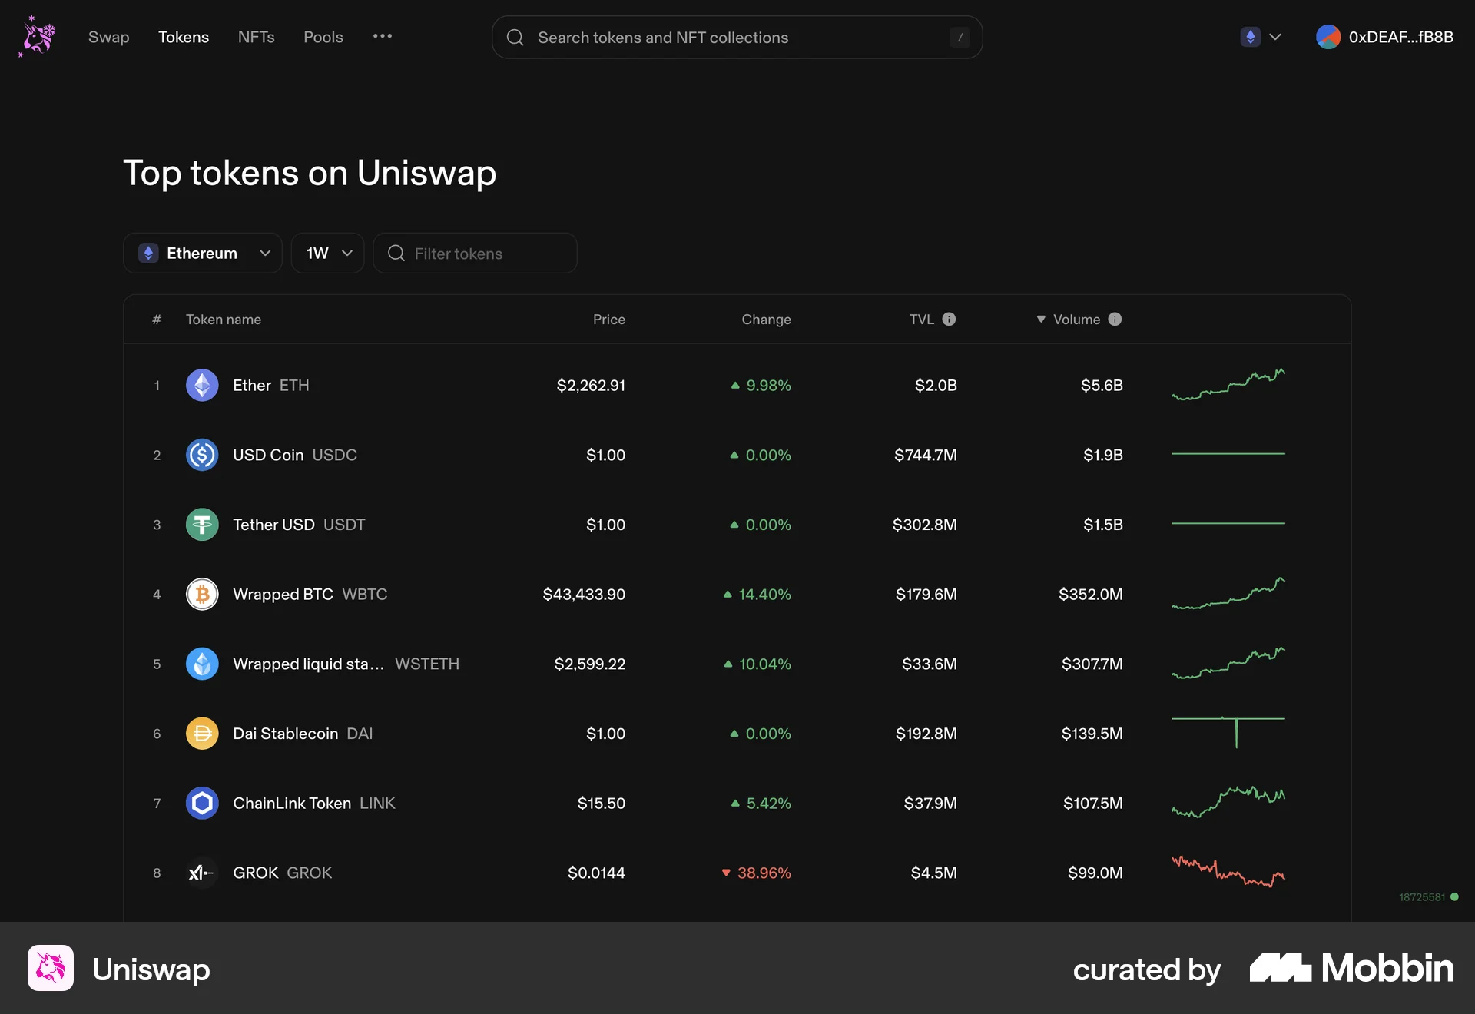This screenshot has height=1014, width=1475.
Task: Click the magnifier icon in the search bar
Action: (515, 37)
